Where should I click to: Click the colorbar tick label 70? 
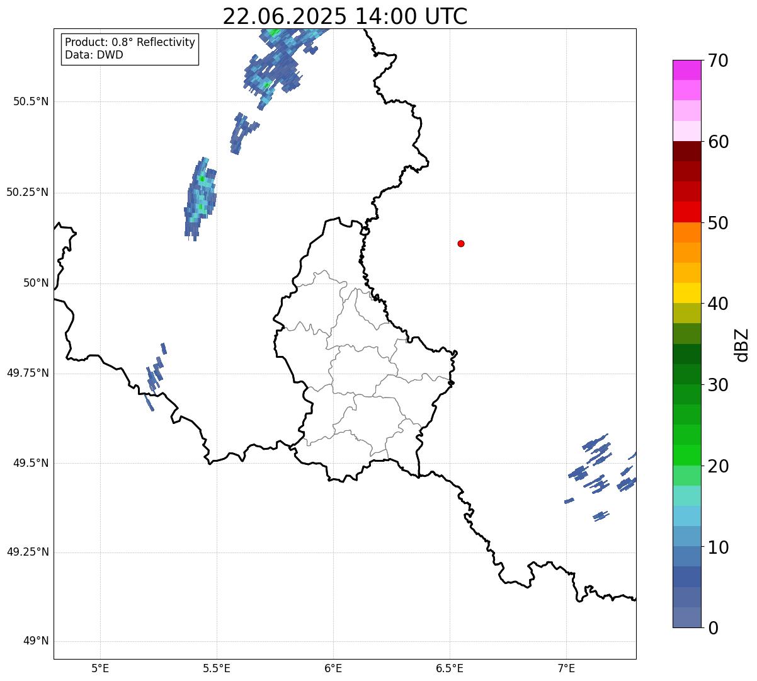click(718, 61)
